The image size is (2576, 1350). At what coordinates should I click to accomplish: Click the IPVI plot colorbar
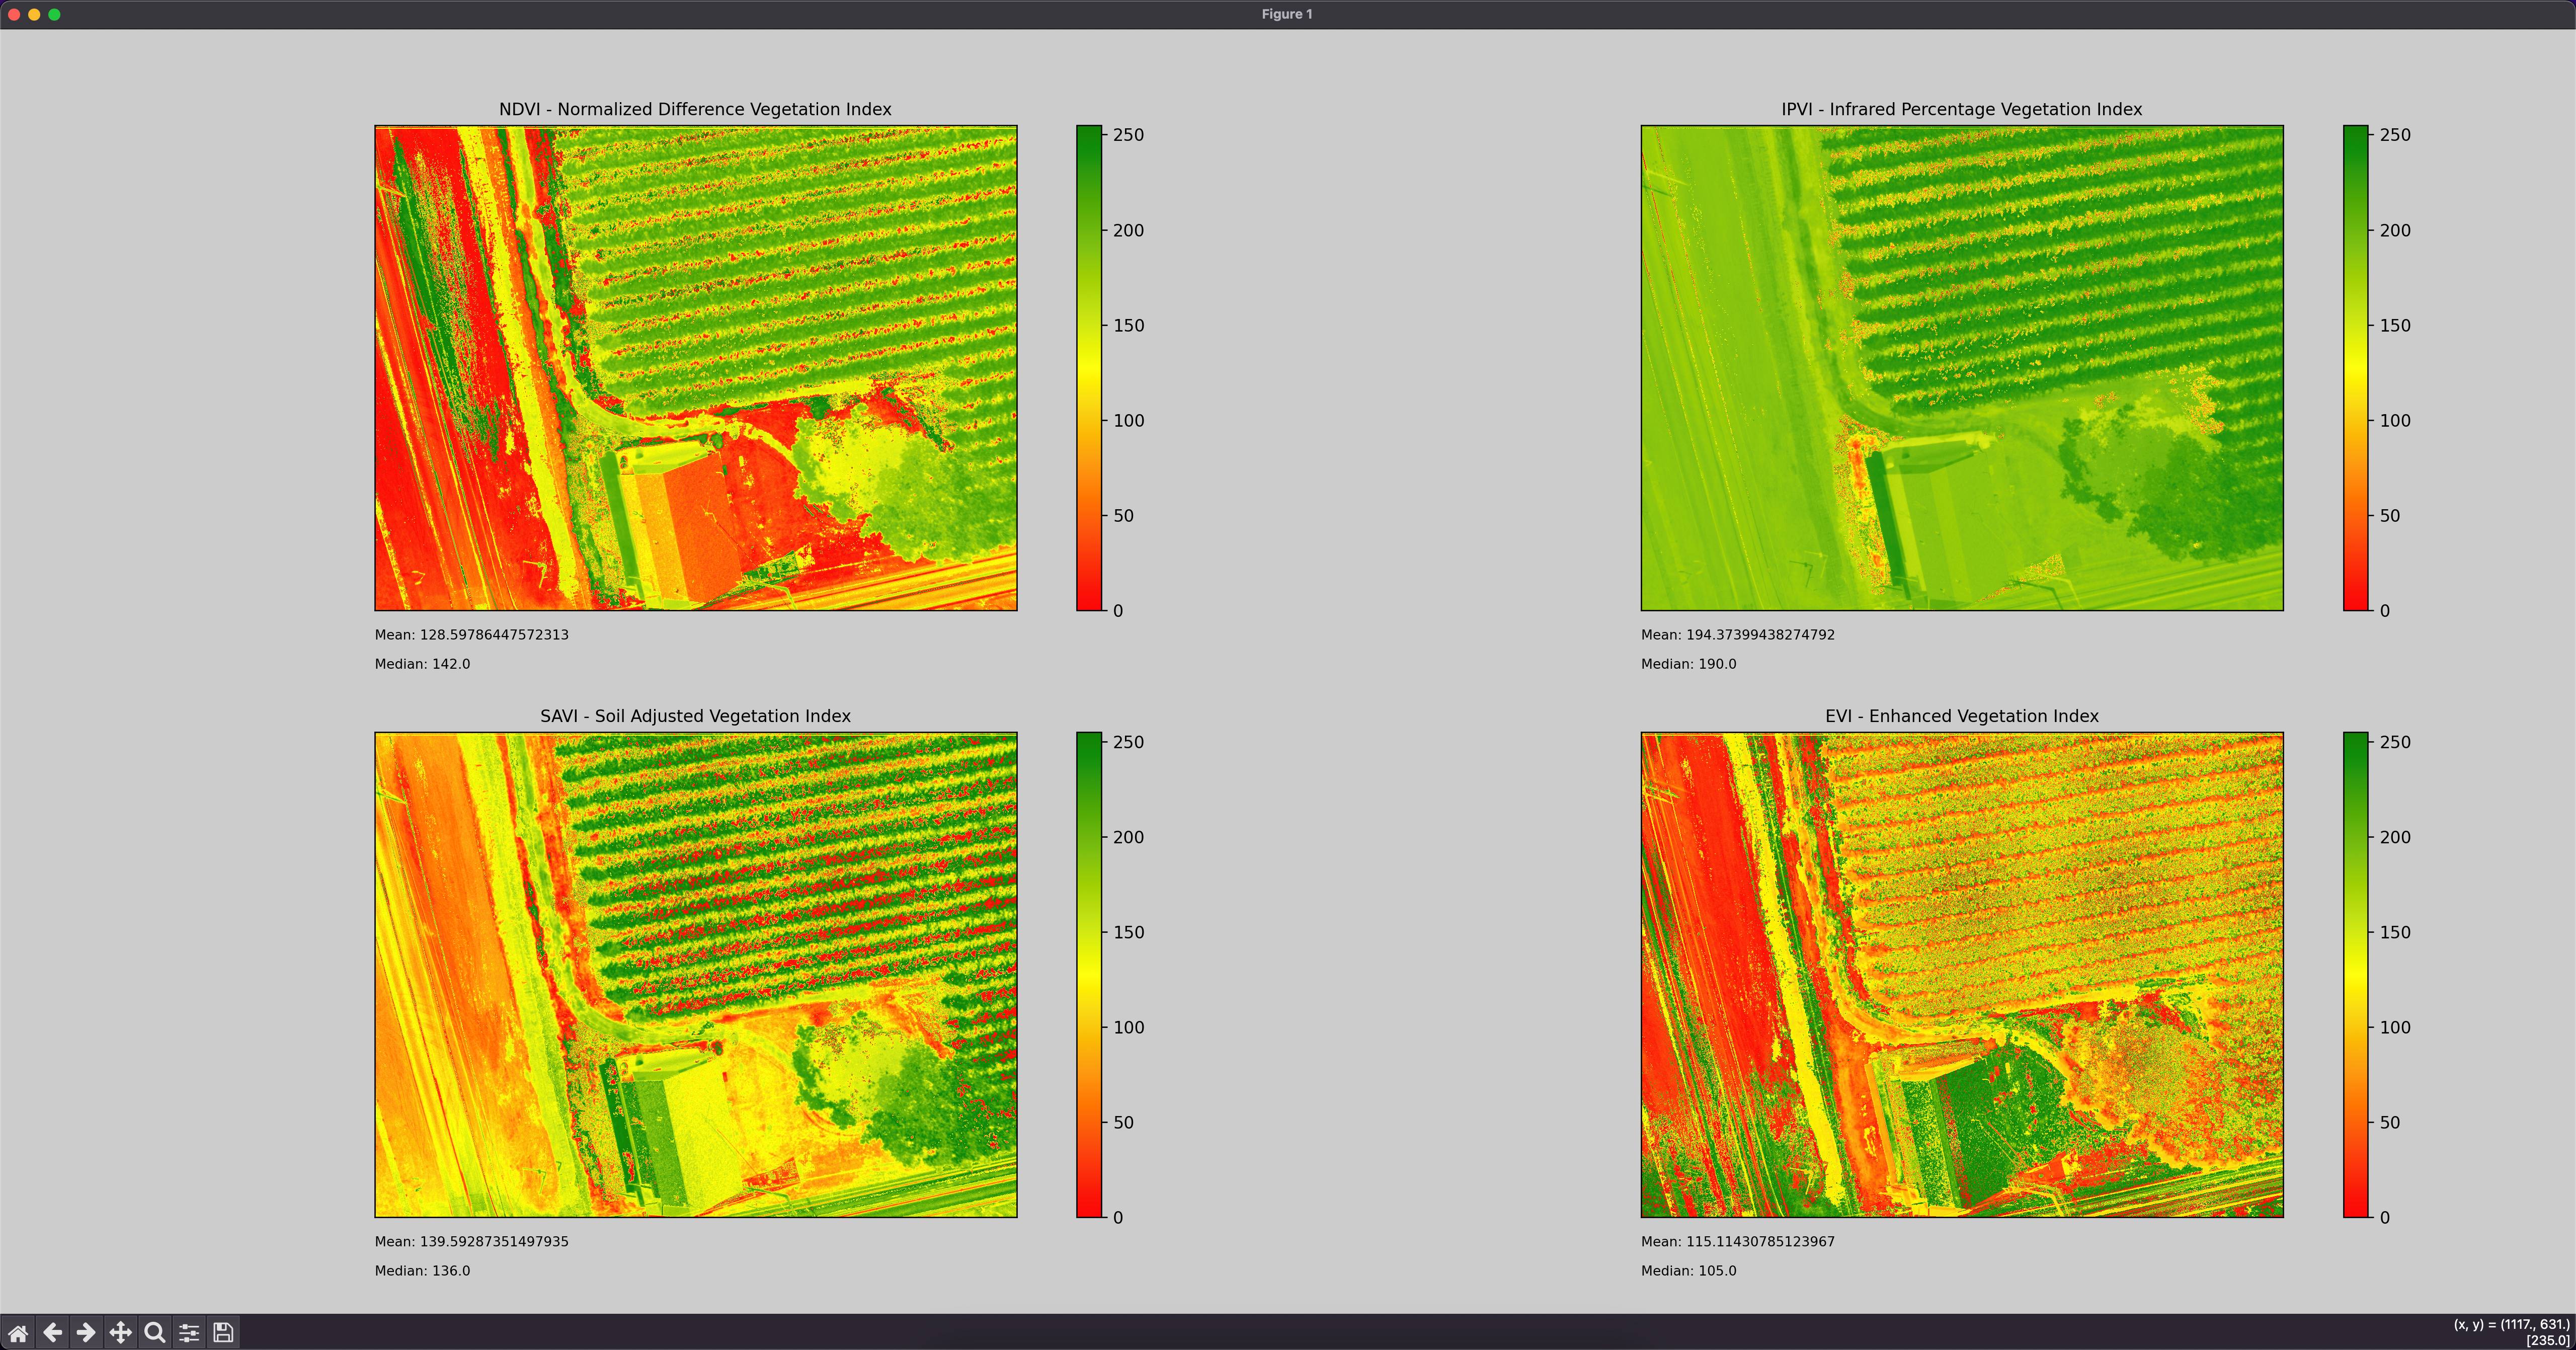pos(2355,368)
